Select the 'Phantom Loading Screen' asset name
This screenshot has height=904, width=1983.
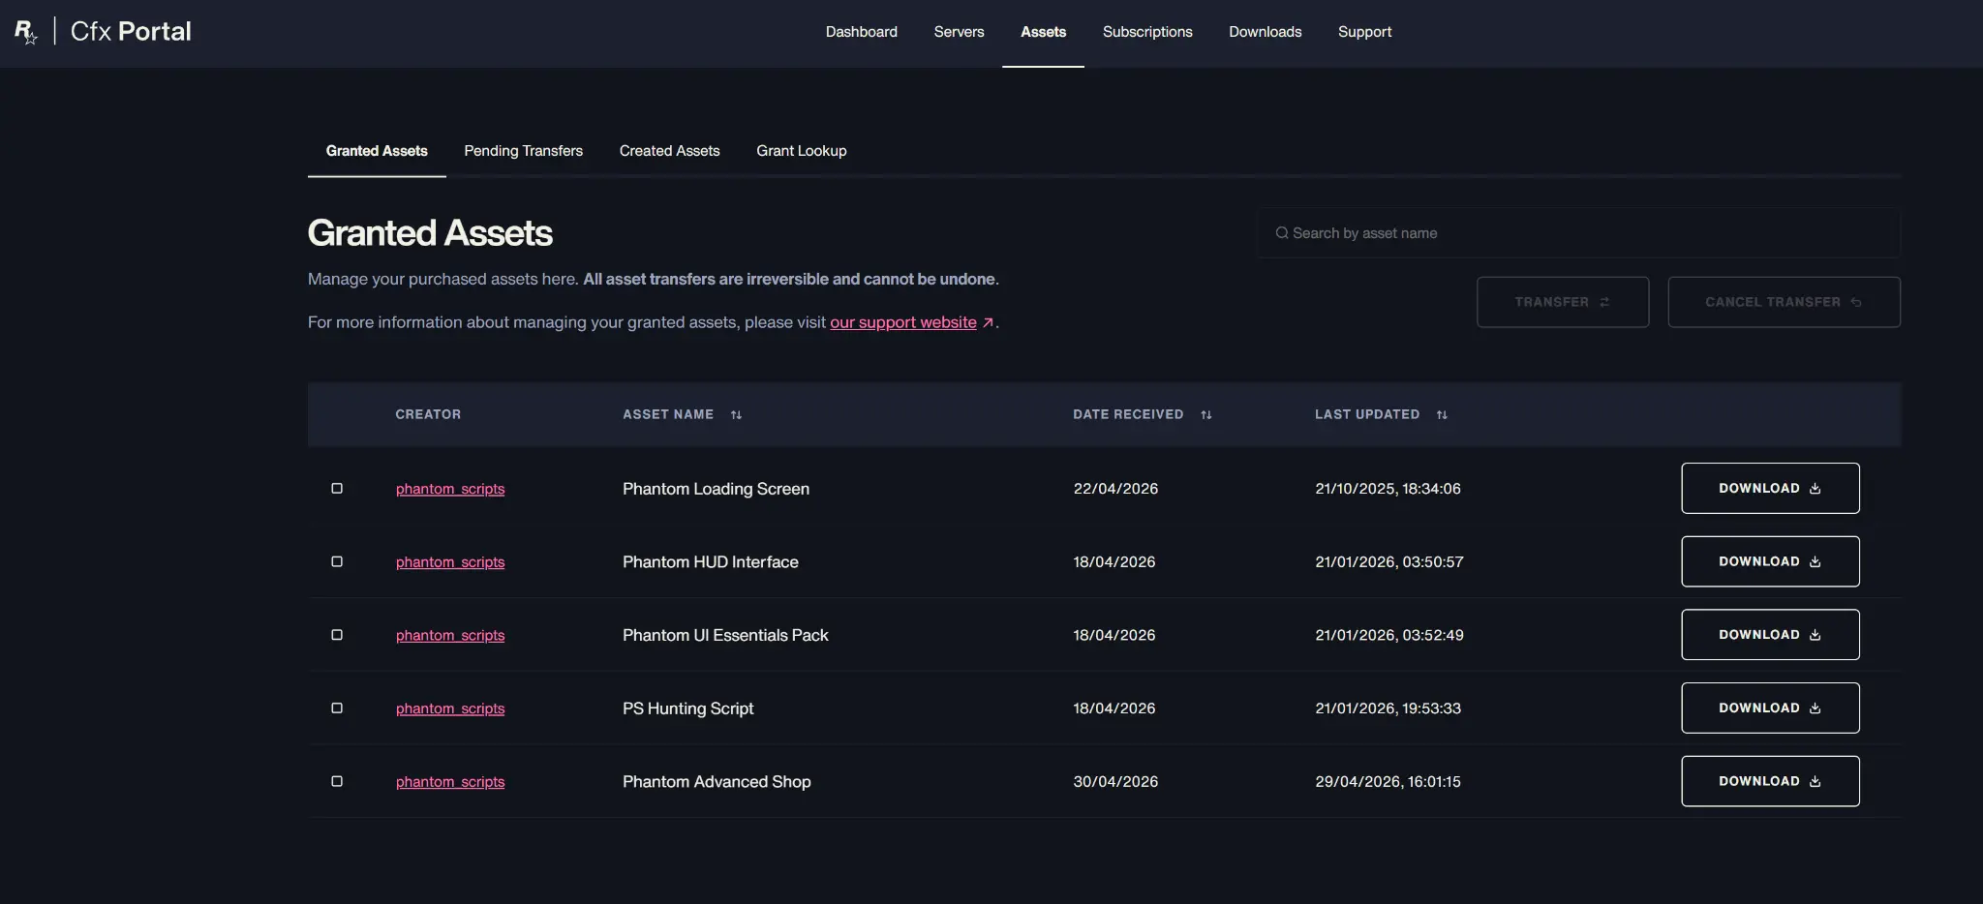coord(716,489)
